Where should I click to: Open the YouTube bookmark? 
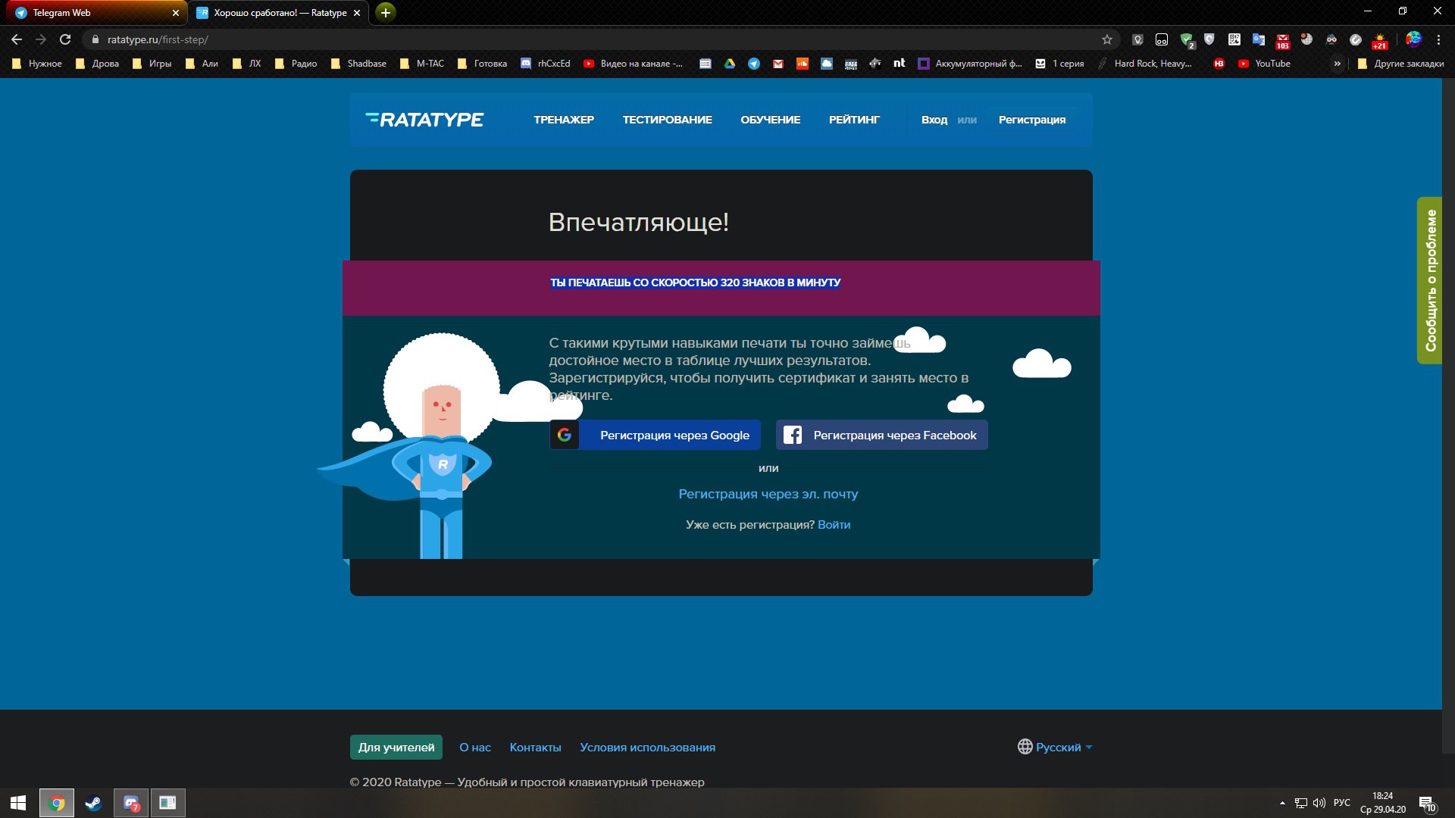1264,64
